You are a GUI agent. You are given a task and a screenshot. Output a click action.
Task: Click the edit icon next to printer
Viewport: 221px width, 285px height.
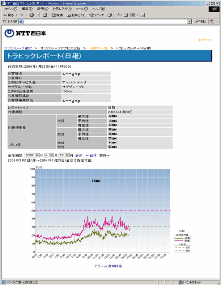point(133,15)
